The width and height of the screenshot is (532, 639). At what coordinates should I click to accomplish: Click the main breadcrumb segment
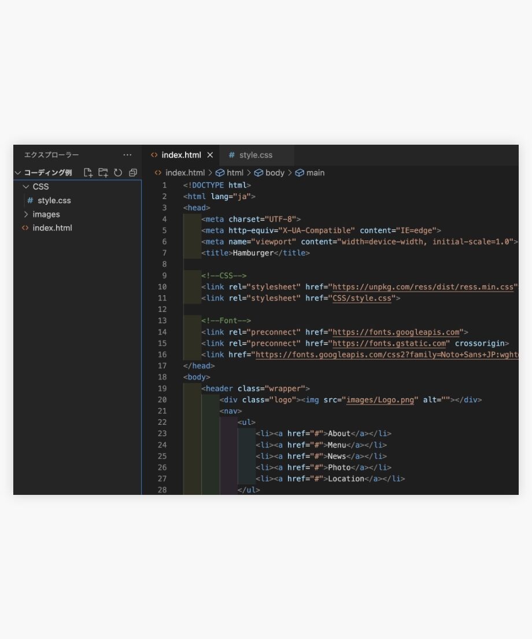316,173
